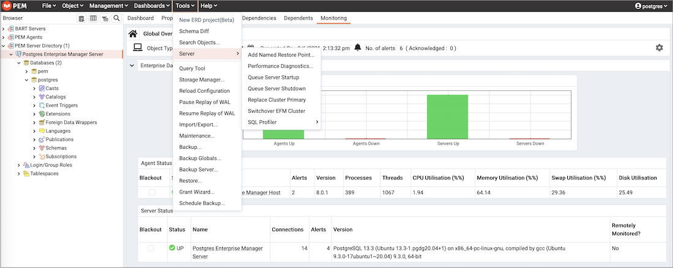
Task: Click the Event Triggers node icon
Action: (x=42, y=106)
